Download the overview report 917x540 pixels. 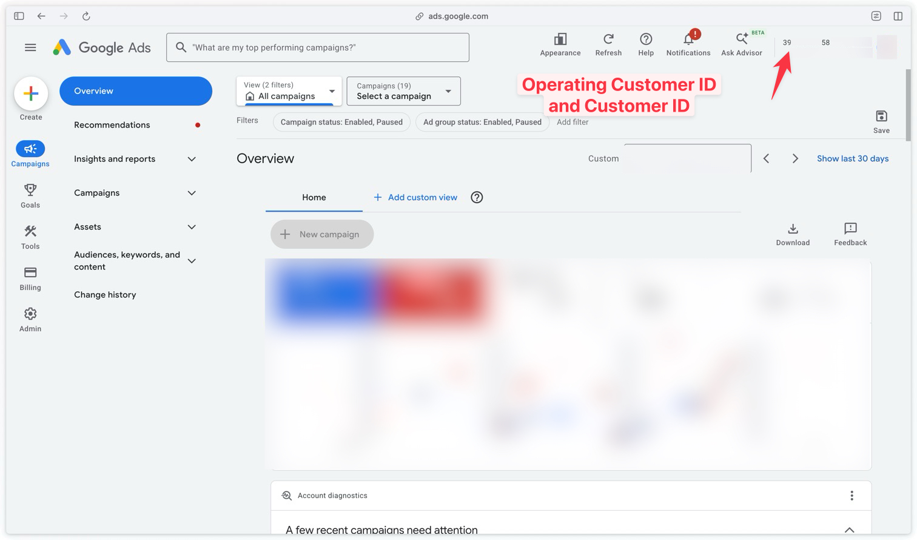click(x=793, y=234)
